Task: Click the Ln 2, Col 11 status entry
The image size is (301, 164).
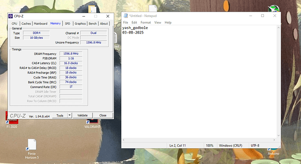Action: (x=178, y=146)
